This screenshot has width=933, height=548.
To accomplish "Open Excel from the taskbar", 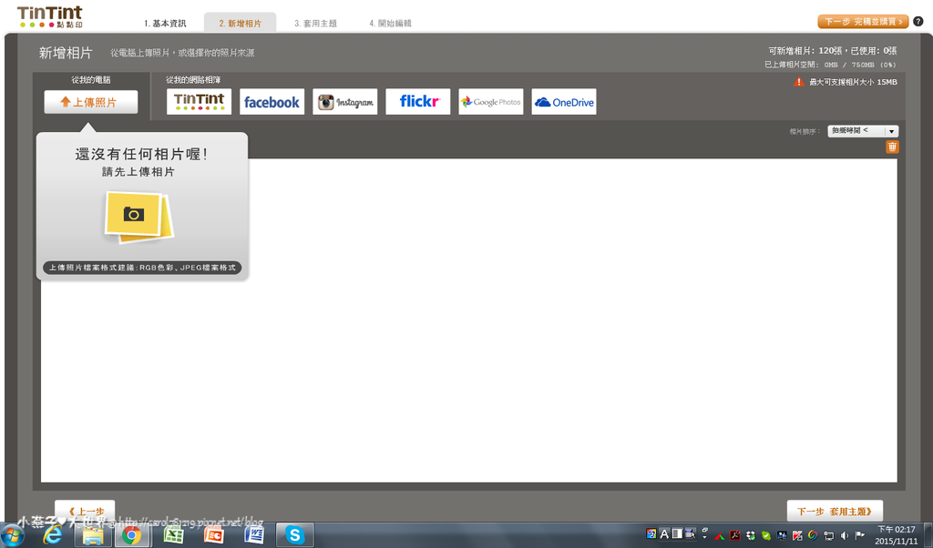I will (x=173, y=535).
